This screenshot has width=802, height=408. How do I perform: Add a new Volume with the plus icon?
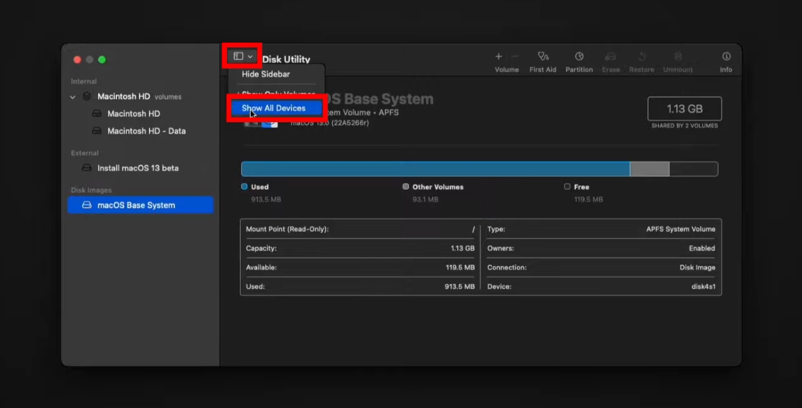(498, 57)
